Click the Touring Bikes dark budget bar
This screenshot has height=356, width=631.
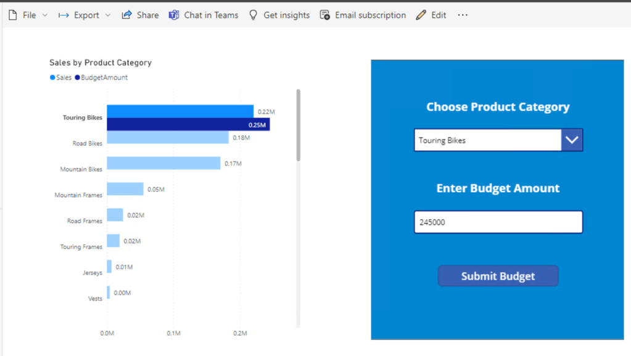tap(188, 125)
